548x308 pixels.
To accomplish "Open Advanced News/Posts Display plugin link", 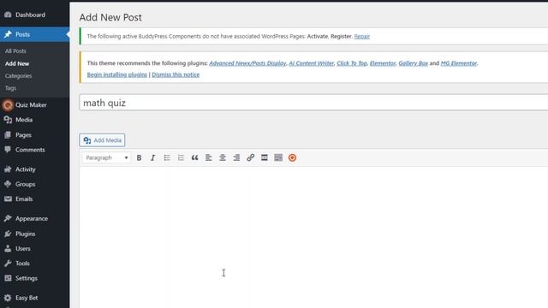I will (x=247, y=63).
